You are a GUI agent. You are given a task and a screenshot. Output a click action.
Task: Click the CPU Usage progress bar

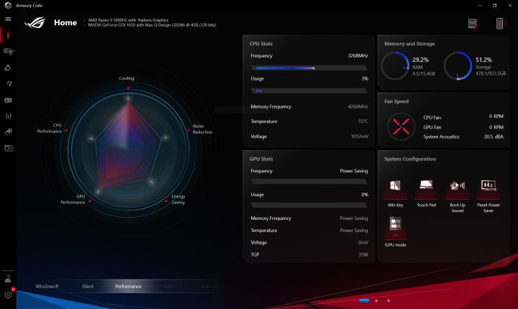(309, 91)
